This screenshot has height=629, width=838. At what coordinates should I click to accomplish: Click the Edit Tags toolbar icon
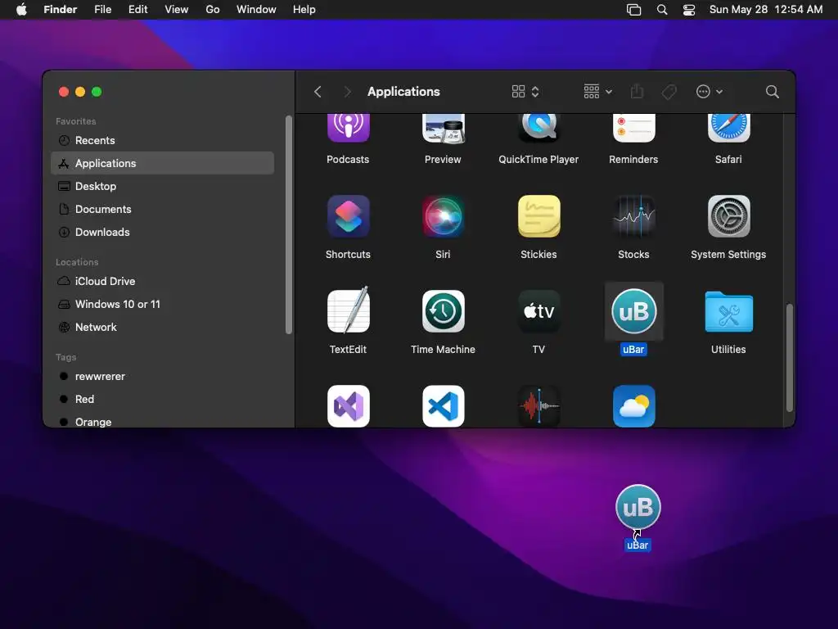click(669, 92)
